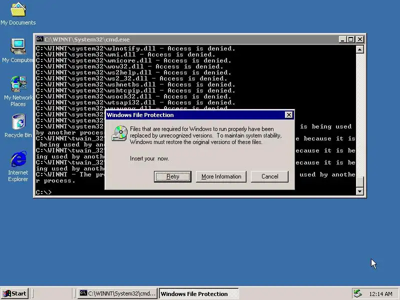The width and height of the screenshot is (400, 300).
Task: Click the cmd.exe title bar system icon
Action: tap(39, 39)
